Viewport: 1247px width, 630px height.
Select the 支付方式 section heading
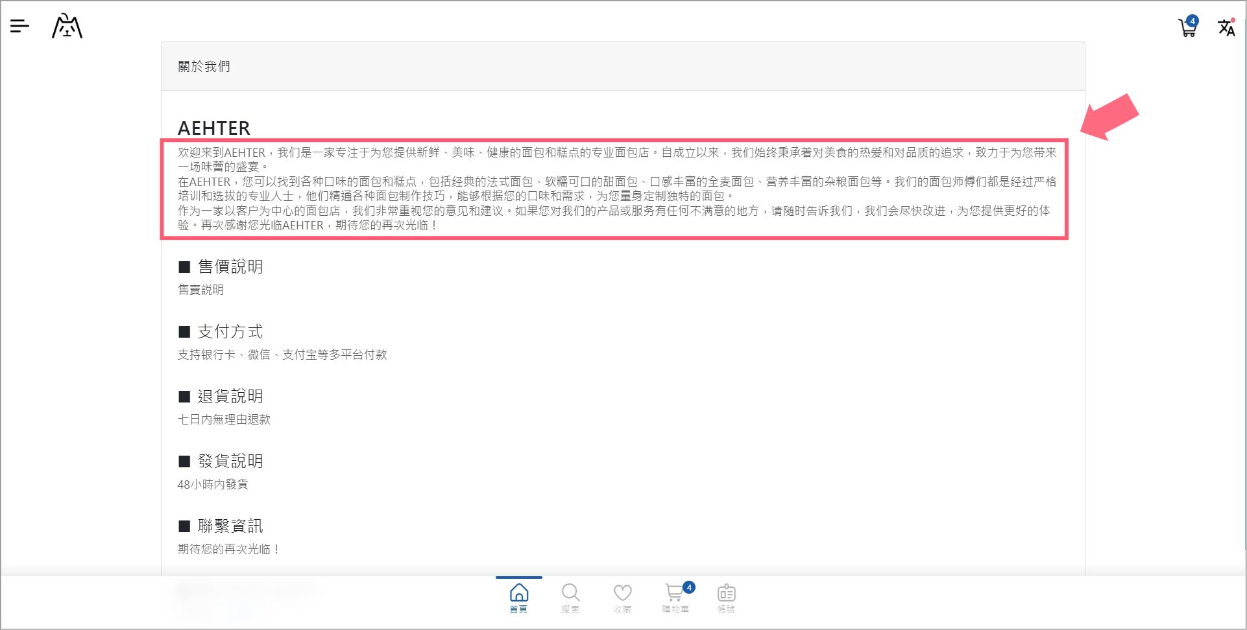(x=230, y=331)
